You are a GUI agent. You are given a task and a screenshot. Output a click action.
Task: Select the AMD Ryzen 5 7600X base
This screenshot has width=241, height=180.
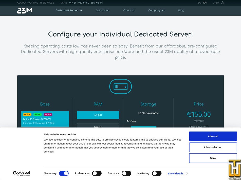(45, 119)
